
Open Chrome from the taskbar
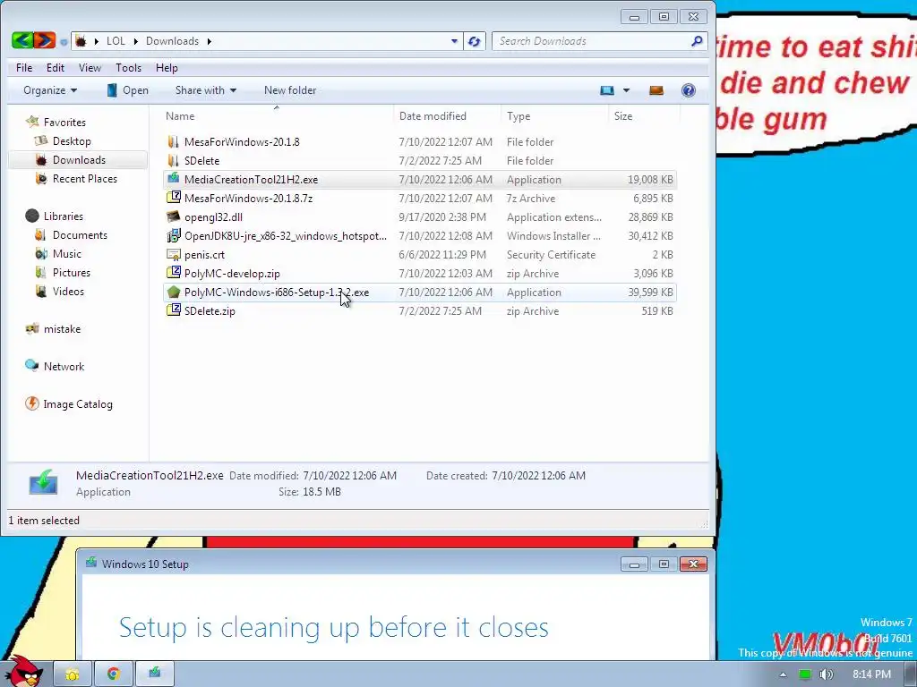(114, 674)
